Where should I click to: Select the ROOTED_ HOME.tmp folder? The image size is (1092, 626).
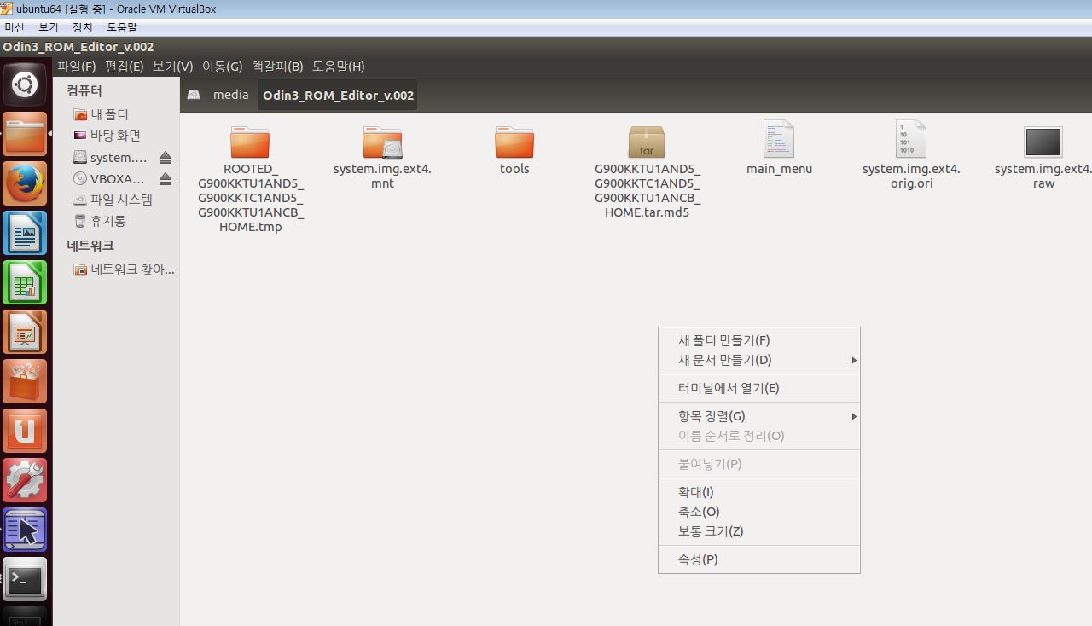coord(250,142)
